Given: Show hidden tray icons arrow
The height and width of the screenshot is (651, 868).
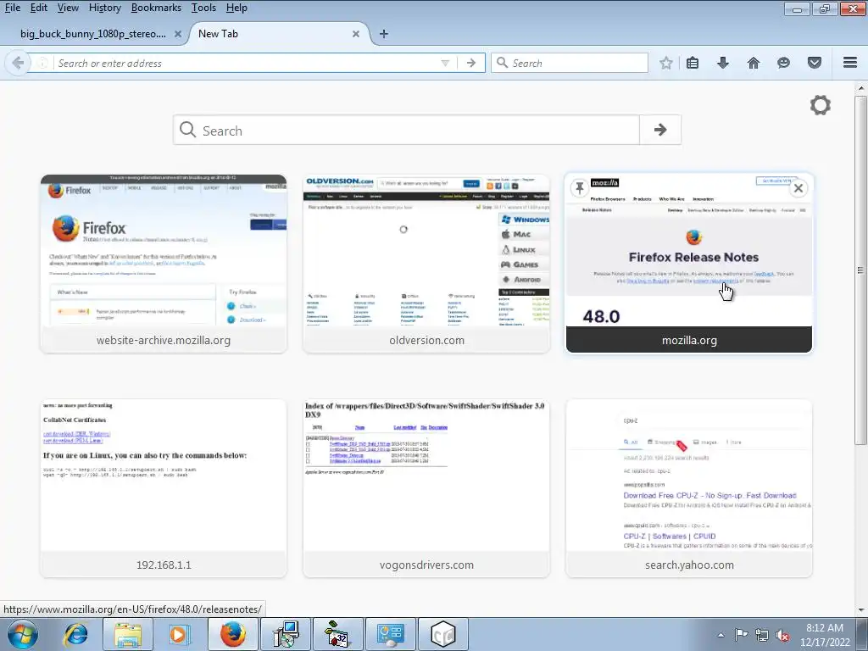Looking at the screenshot, I should point(721,635).
